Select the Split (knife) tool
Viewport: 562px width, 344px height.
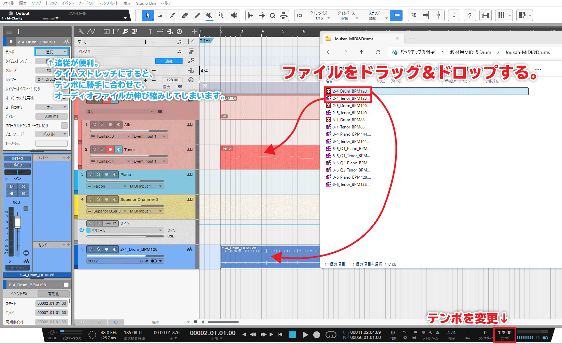coord(173,15)
